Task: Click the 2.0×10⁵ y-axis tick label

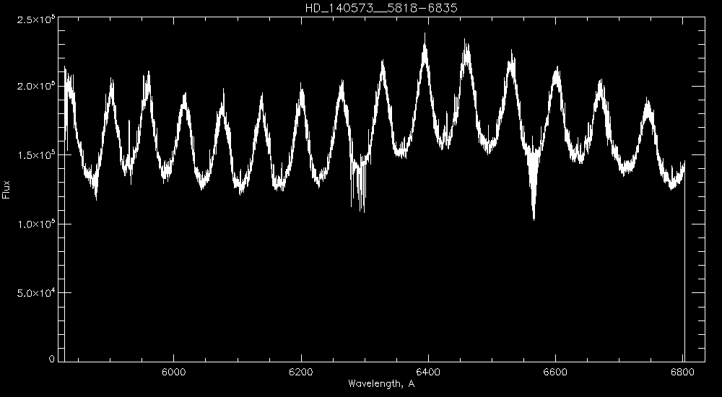Action: (36, 87)
